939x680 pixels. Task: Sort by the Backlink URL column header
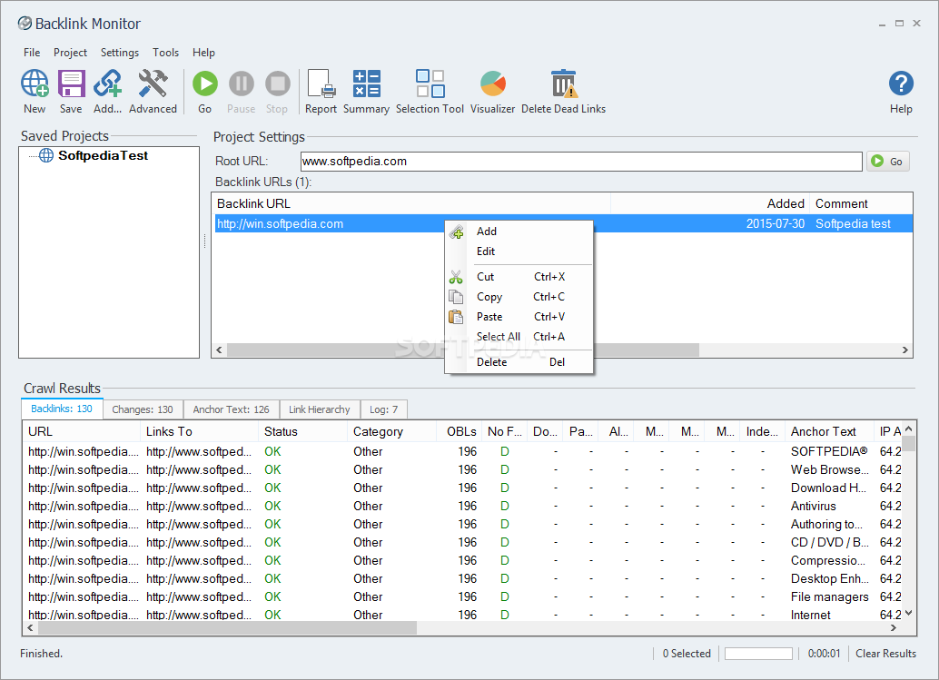pos(412,203)
